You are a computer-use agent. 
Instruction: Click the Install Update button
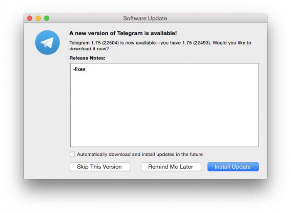(233, 166)
